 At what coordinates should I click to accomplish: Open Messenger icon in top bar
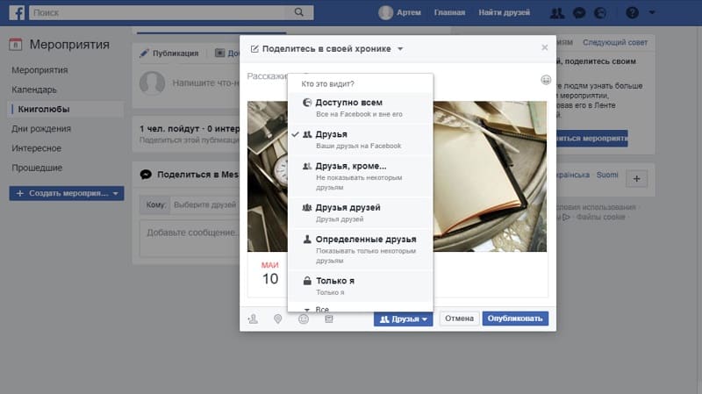click(x=579, y=12)
